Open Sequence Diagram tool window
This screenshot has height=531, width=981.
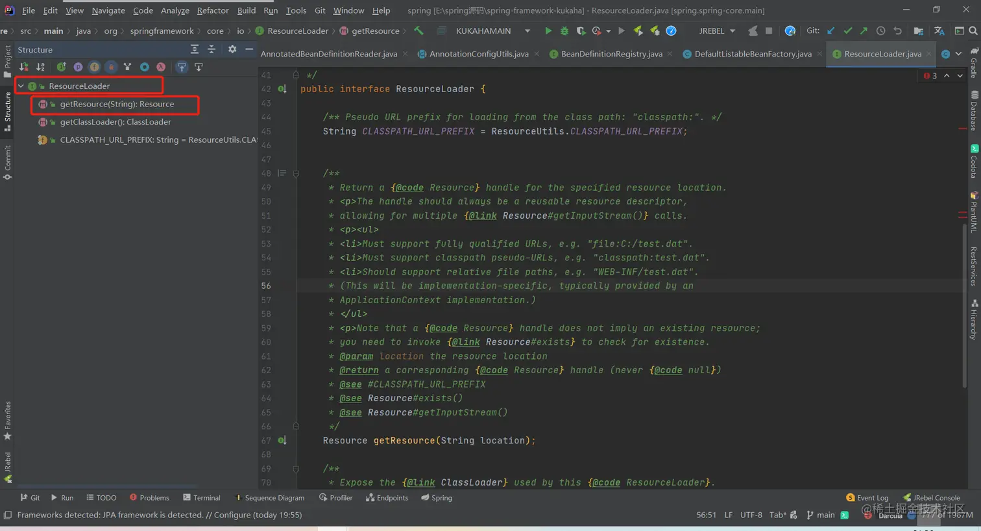269,498
